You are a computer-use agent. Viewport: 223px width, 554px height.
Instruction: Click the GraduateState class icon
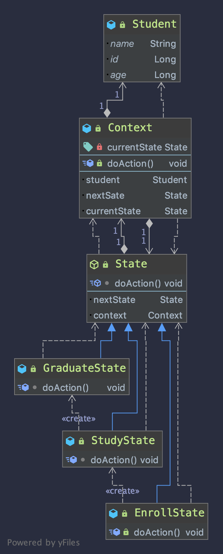(22, 369)
